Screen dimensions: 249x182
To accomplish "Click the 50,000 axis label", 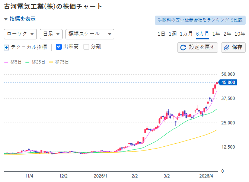I will pyautogui.click(x=228, y=74).
